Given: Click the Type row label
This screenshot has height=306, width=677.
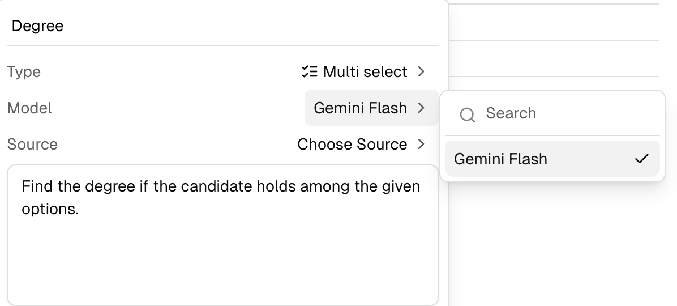Looking at the screenshot, I should (24, 72).
